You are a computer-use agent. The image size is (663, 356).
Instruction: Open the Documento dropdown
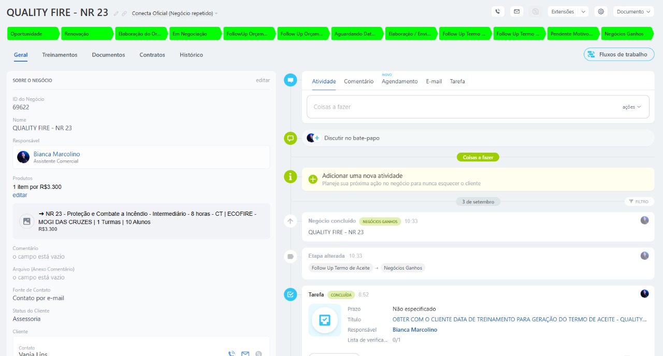(x=633, y=11)
